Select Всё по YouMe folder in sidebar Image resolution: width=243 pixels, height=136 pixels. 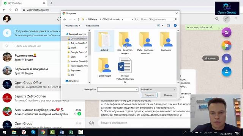tap(77, 43)
